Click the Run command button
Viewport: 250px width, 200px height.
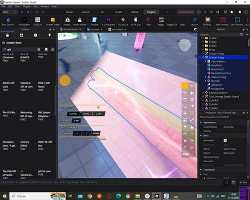pyautogui.click(x=243, y=182)
